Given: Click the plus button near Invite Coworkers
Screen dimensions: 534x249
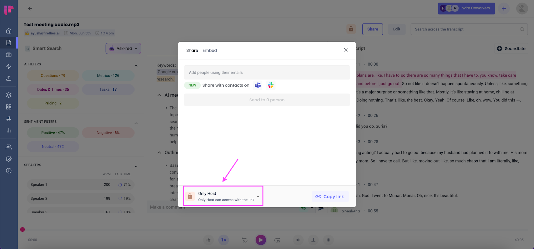Looking at the screenshot, I should coord(504,9).
